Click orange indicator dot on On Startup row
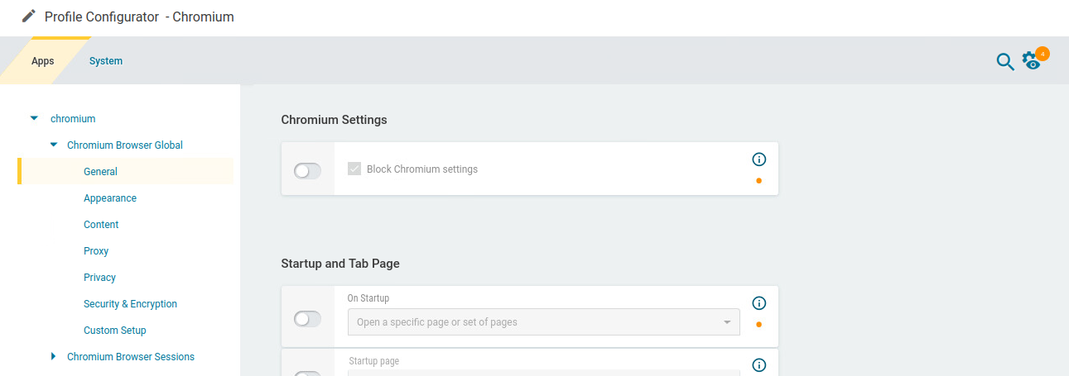Screen dimensions: 1069x376 click(x=759, y=324)
